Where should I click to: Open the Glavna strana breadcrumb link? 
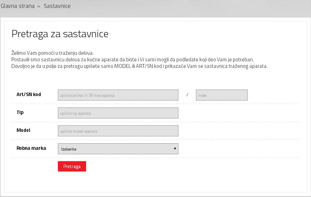[x=18, y=6]
